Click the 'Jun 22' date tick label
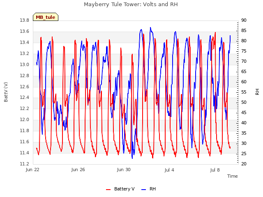Image resolution: width=263 pixels, height=197 pixels. (32, 170)
